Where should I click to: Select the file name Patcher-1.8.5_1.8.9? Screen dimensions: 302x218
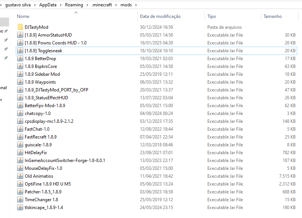pos(43,192)
